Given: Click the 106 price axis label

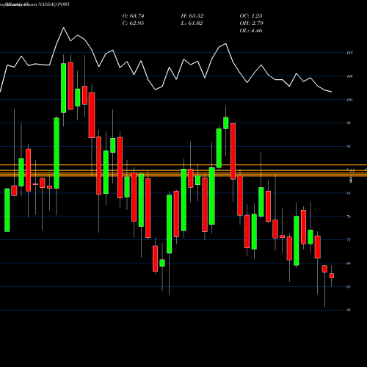Looking at the screenshot, I should pyautogui.click(x=349, y=76).
